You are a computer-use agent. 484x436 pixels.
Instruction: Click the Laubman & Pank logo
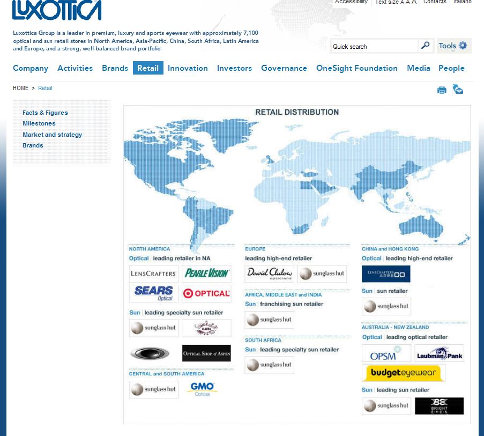click(x=439, y=353)
